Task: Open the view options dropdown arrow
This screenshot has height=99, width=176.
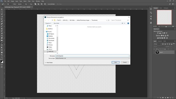Action: tap(124, 23)
